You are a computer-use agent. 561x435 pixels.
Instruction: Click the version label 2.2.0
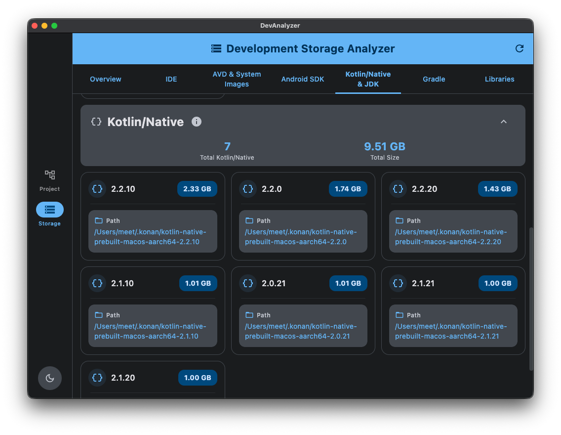pyautogui.click(x=272, y=189)
